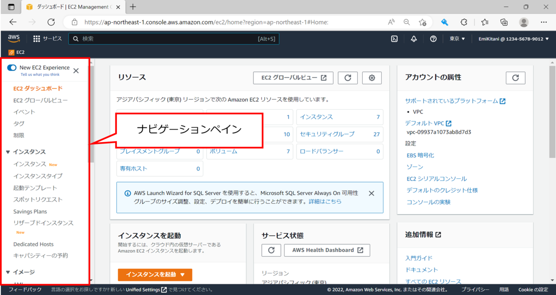Click the EC2 グローバルビュー button
Viewport: 556px width, 295px height.
tap(293, 78)
